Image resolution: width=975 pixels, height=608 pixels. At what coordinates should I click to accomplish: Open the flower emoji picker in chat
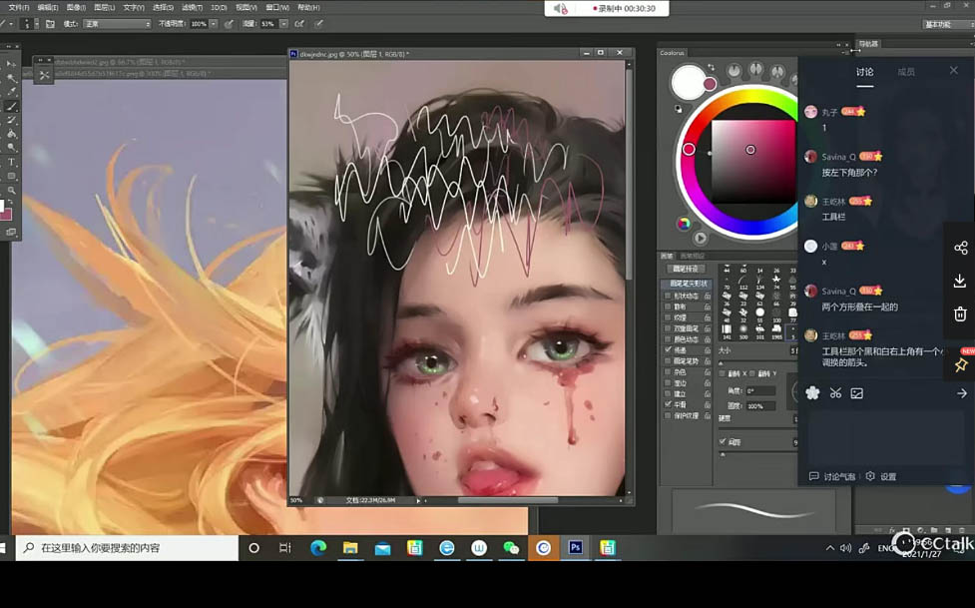coord(812,392)
